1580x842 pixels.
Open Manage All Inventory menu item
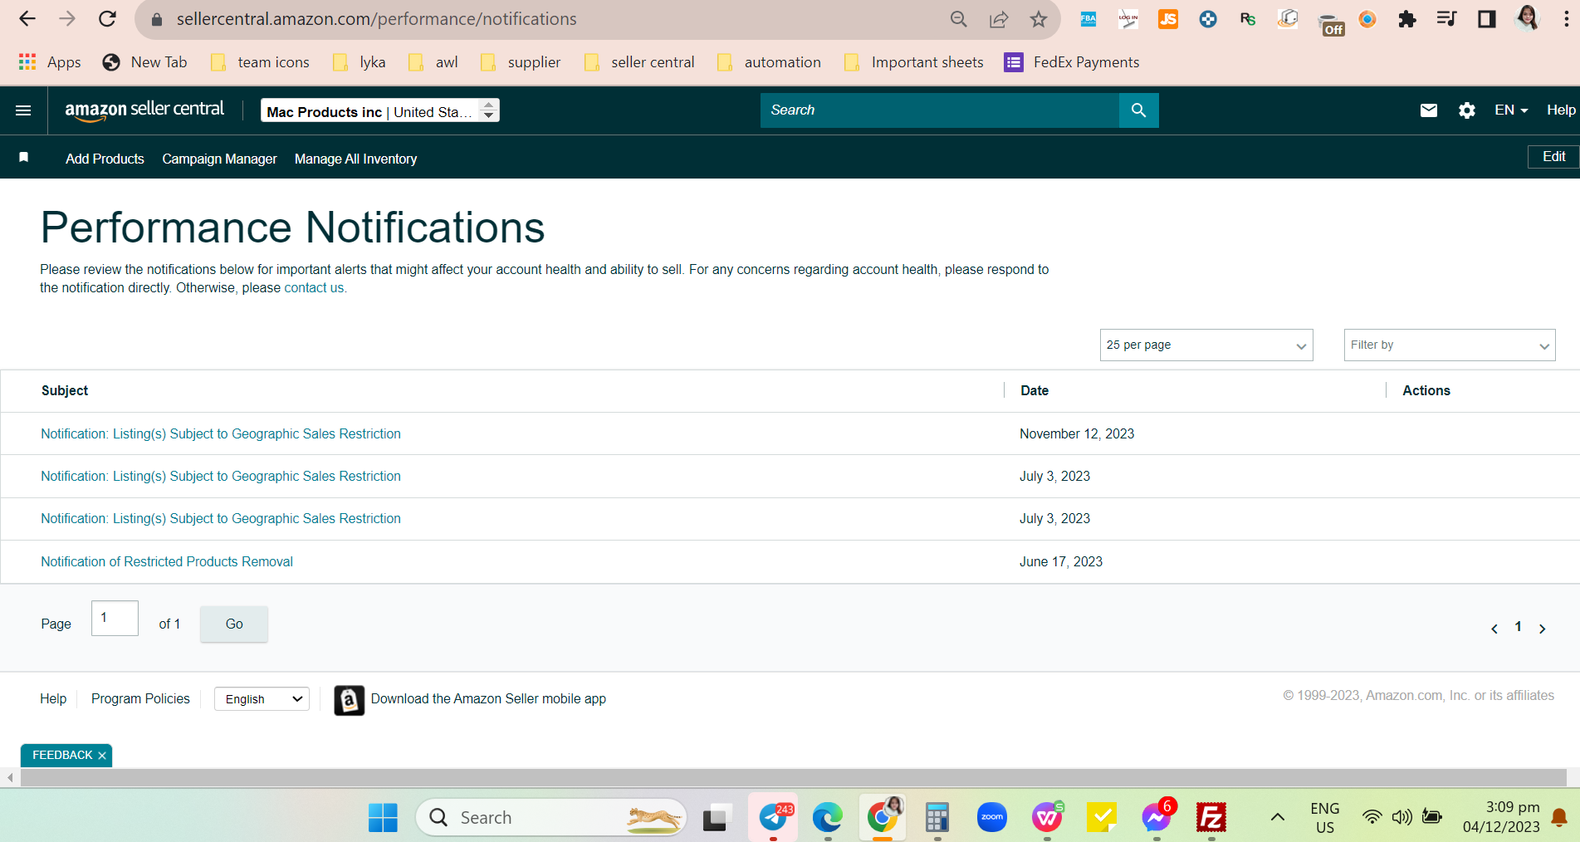coord(355,159)
